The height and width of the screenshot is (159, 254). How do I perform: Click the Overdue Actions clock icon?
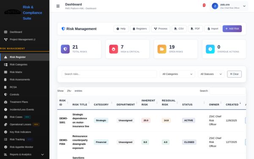click(210, 49)
